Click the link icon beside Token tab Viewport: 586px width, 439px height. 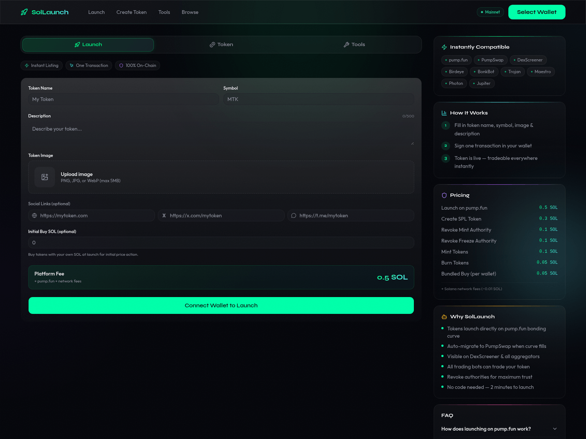click(x=212, y=45)
